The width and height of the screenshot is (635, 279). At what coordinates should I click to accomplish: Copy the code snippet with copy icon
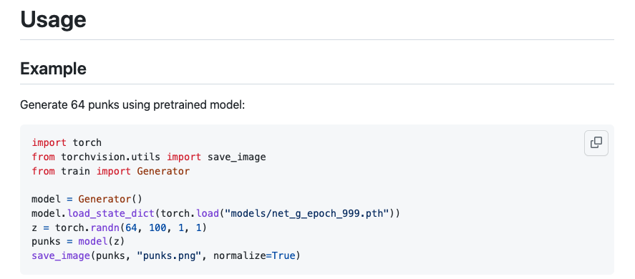(x=596, y=143)
